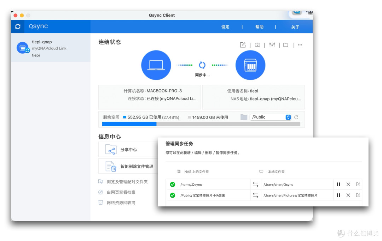This screenshot has width=382, height=241.
Task: Click the local monitor header icon
Action: pos(261,171)
